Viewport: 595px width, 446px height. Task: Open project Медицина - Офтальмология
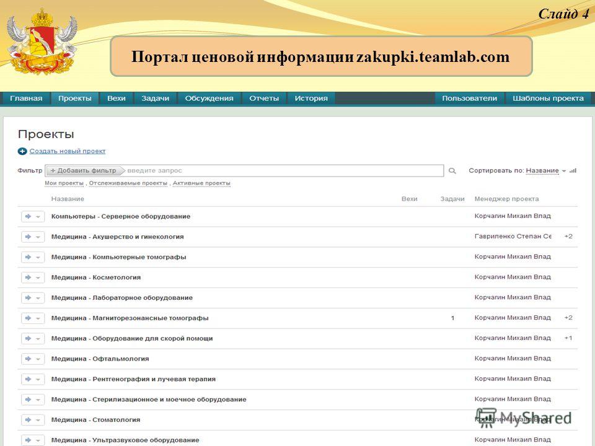[100, 359]
